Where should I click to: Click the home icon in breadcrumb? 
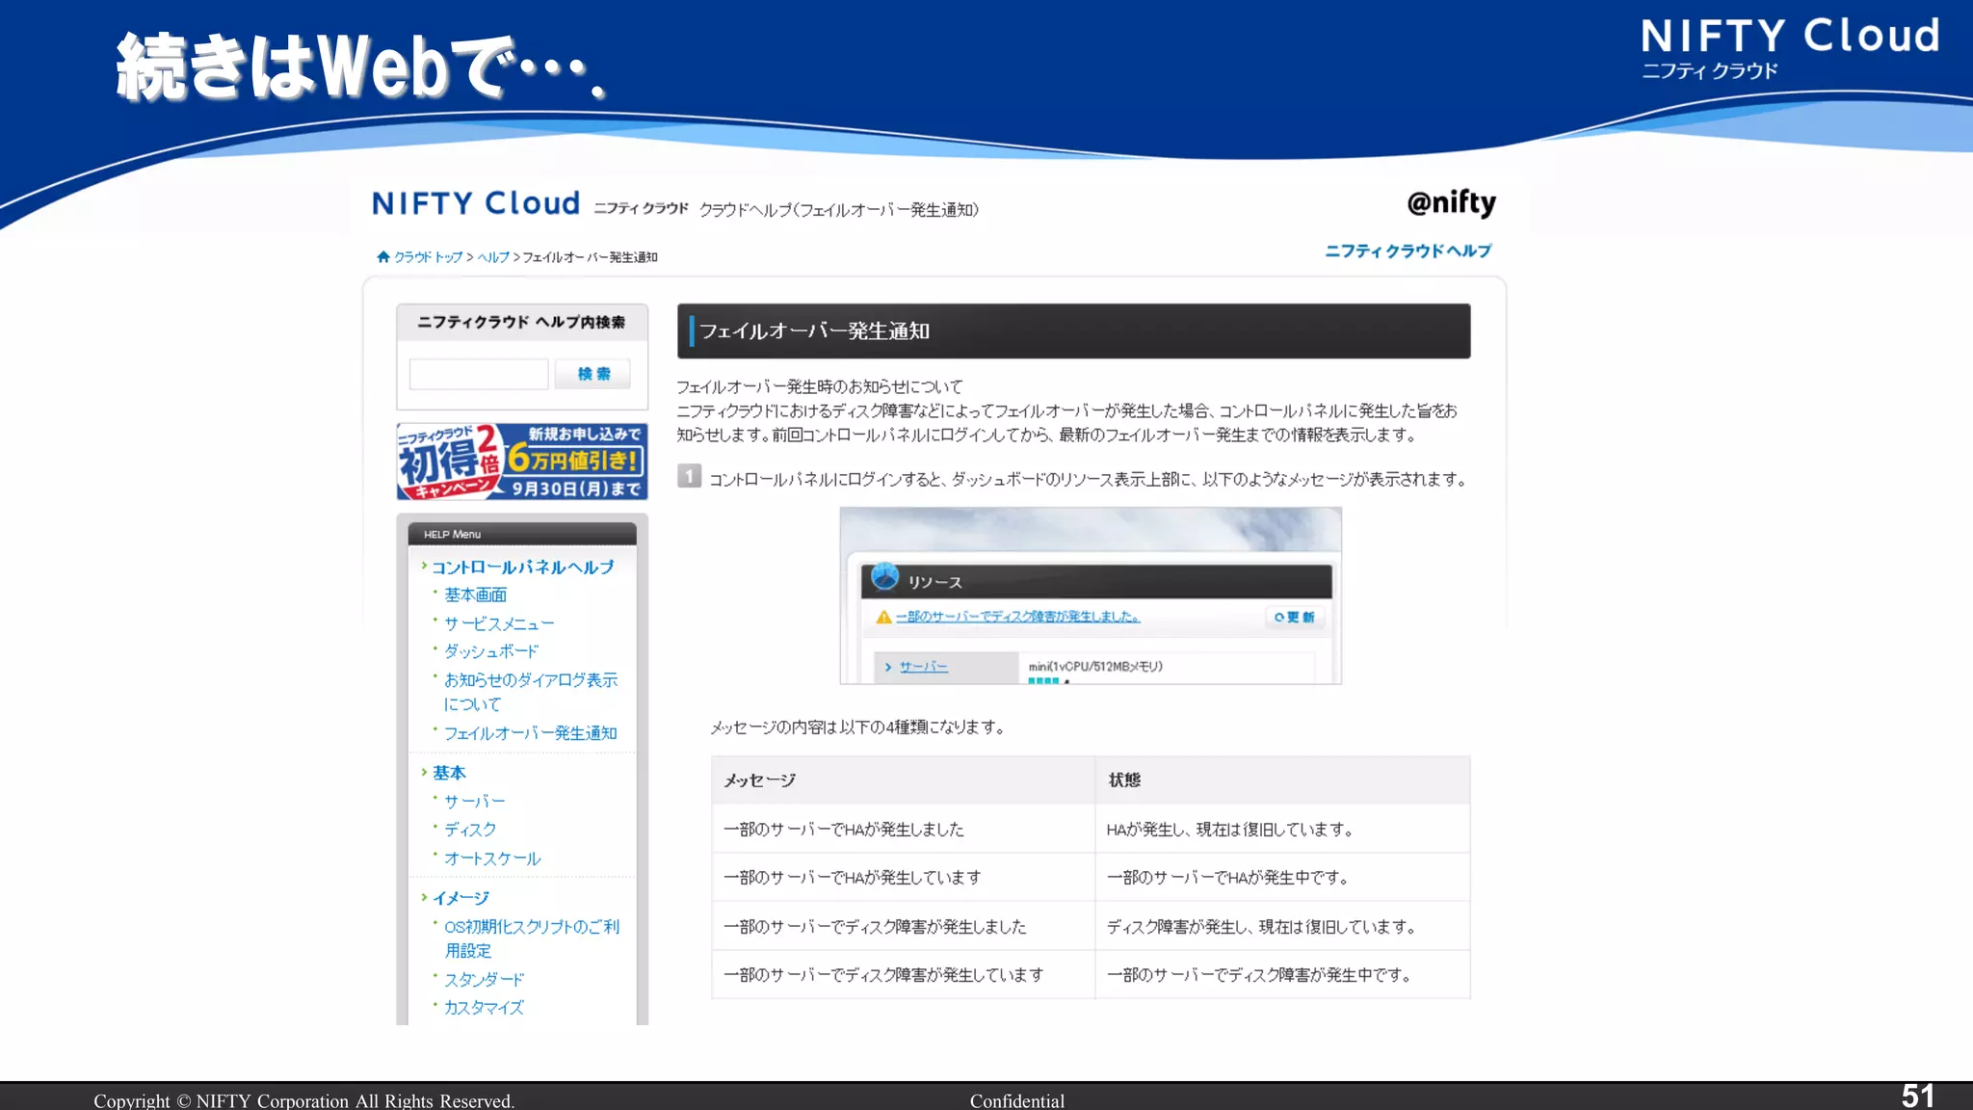click(383, 257)
